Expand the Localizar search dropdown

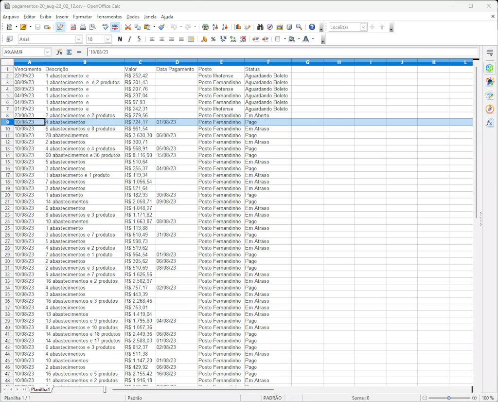click(363, 27)
